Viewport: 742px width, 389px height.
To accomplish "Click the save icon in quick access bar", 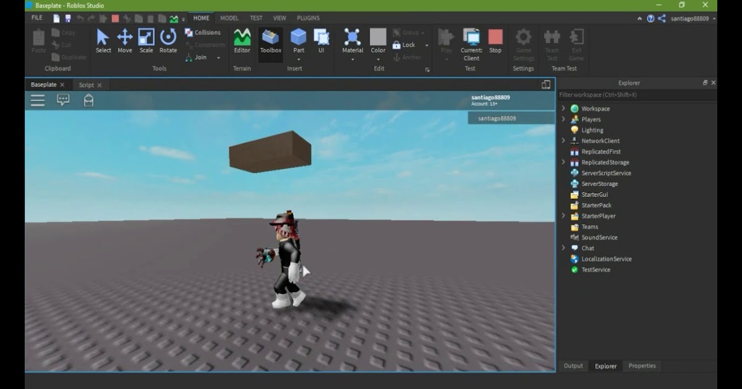I will pos(67,19).
